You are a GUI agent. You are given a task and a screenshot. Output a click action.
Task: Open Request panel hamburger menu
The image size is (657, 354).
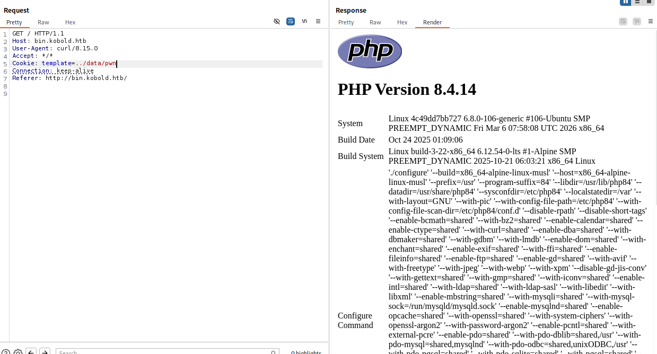click(x=318, y=21)
